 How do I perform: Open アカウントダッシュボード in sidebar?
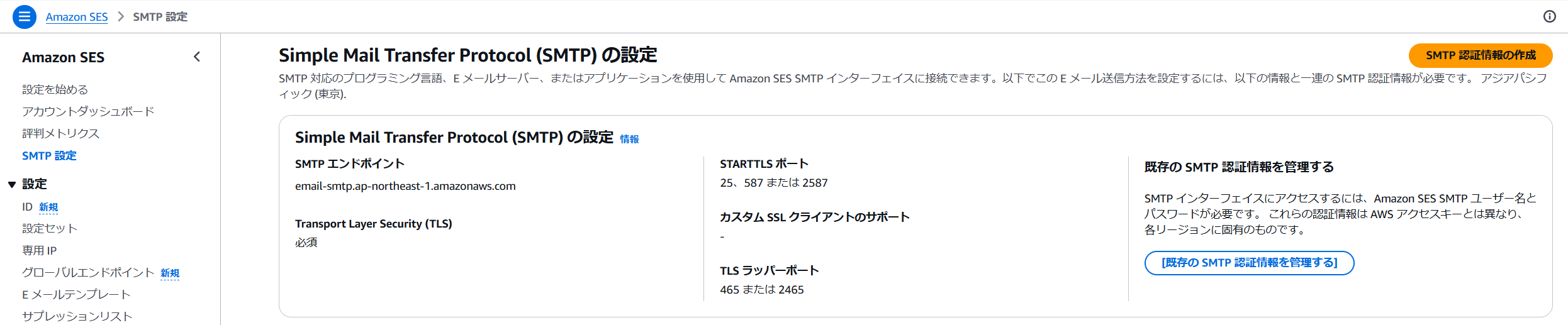coord(88,112)
